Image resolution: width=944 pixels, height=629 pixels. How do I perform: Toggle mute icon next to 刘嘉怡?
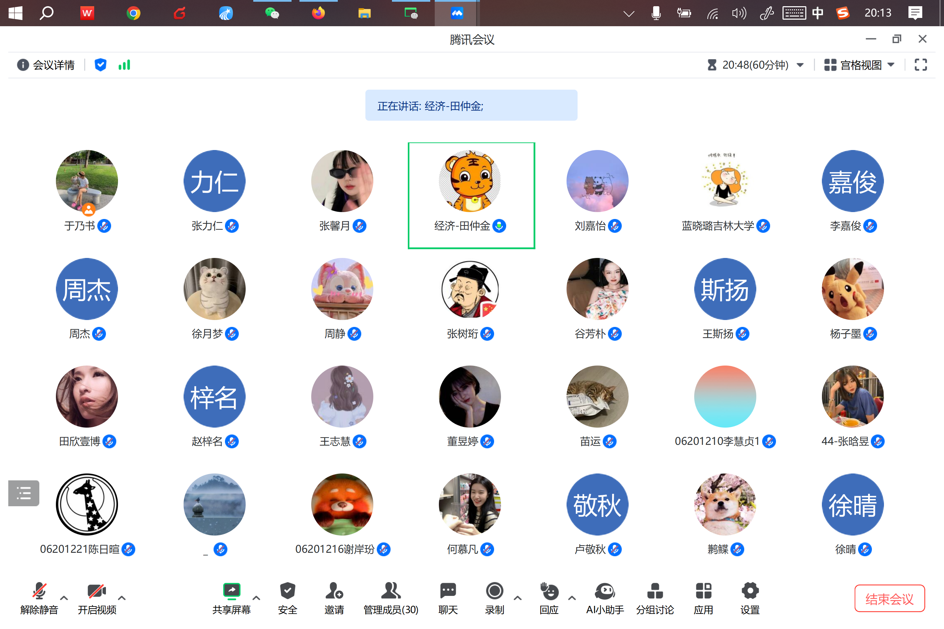pyautogui.click(x=614, y=226)
